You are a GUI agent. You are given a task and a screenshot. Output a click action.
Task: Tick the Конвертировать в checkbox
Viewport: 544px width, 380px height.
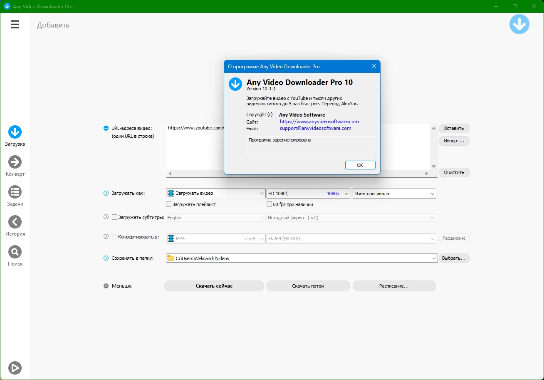pos(115,237)
